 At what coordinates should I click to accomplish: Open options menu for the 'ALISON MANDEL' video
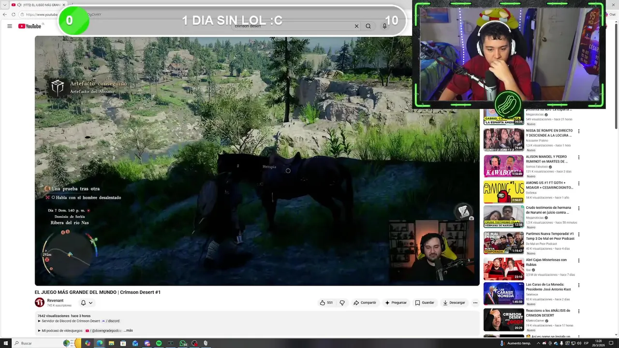578,157
